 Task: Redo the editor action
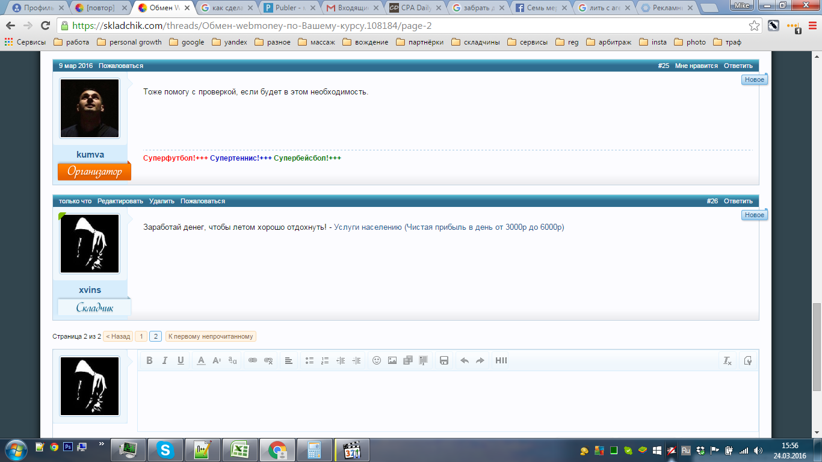[480, 360]
